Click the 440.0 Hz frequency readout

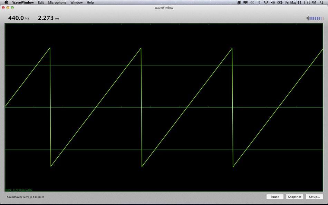[x=19, y=18]
